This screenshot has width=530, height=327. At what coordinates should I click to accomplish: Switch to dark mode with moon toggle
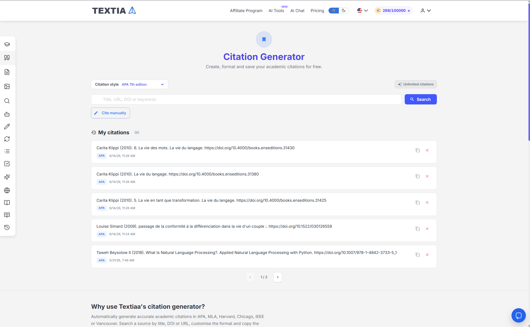click(x=344, y=11)
